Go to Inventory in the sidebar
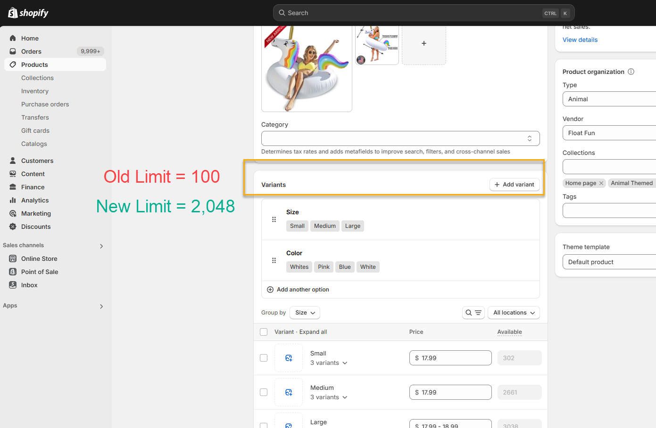This screenshot has height=428, width=656. tap(35, 91)
